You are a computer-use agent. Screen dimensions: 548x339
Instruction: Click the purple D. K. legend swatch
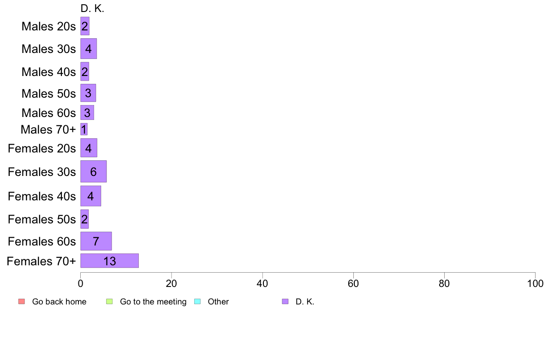coord(285,302)
